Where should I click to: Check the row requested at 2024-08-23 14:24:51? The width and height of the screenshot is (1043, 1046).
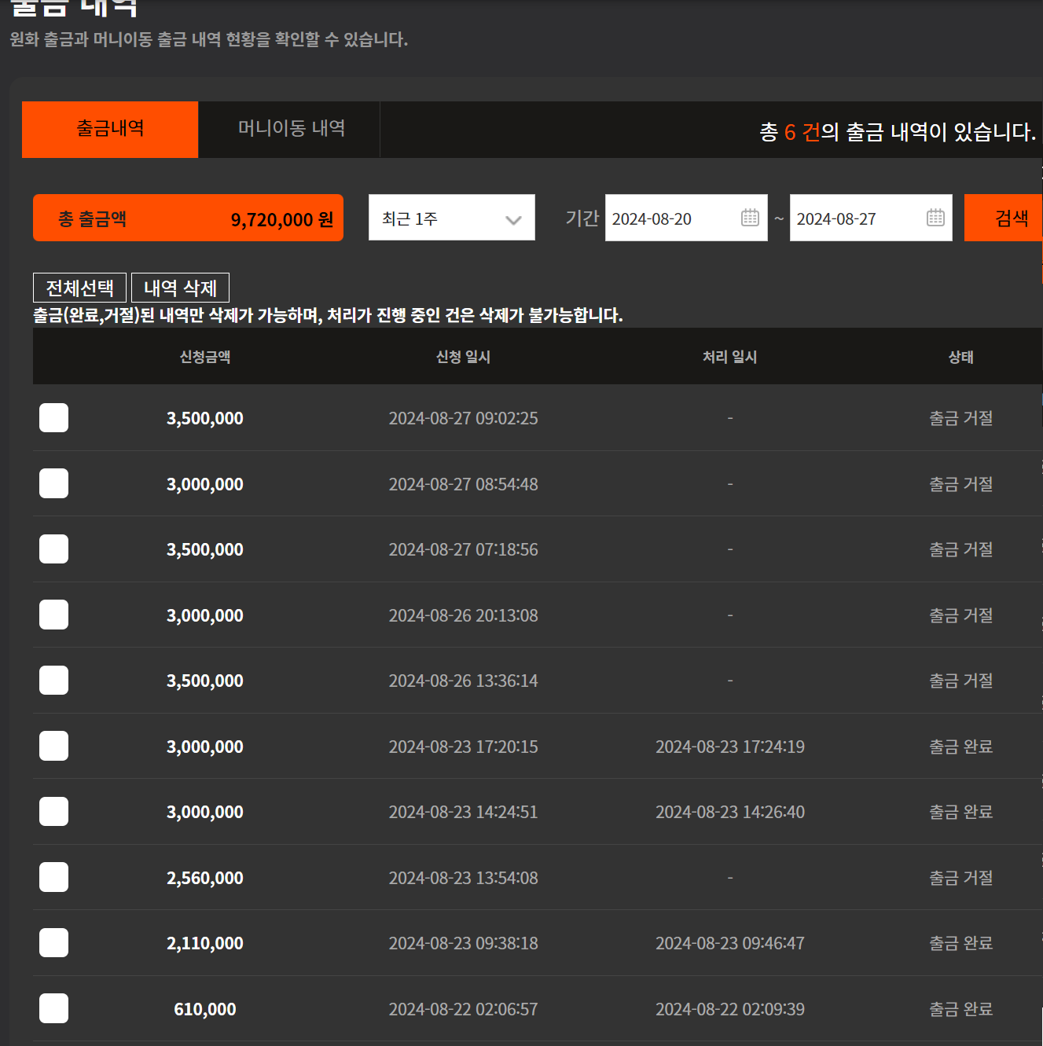54,811
